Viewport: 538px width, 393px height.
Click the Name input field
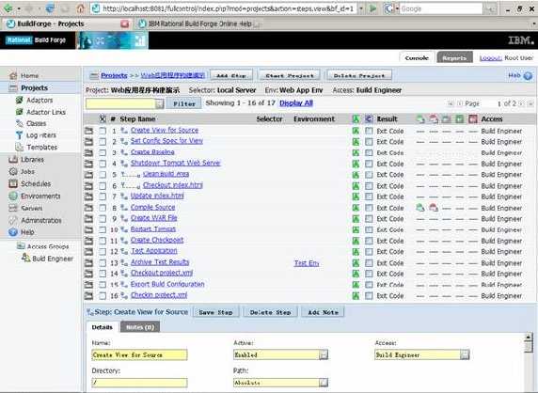coord(139,355)
